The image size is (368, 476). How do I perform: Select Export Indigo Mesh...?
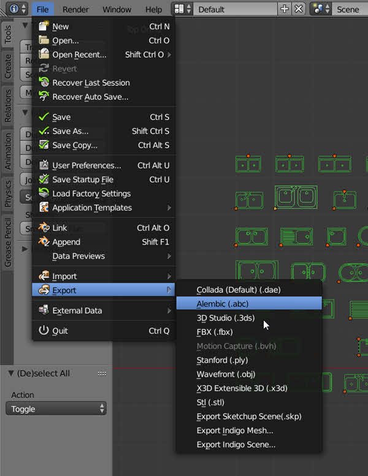tap(249, 431)
